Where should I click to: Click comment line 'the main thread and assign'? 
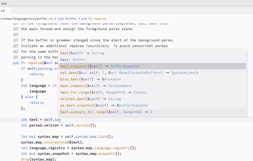(73, 29)
